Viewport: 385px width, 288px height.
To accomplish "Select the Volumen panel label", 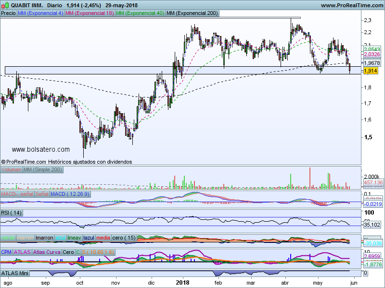I will coord(12,170).
